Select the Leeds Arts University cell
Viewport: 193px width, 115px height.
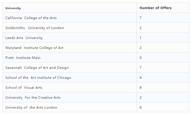coord(24,38)
